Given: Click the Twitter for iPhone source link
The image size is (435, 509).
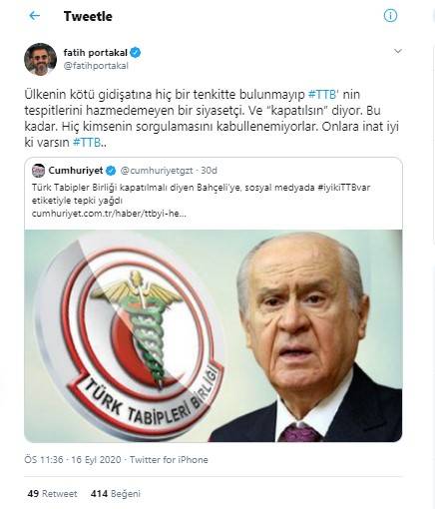Looking at the screenshot, I should coord(169,460).
